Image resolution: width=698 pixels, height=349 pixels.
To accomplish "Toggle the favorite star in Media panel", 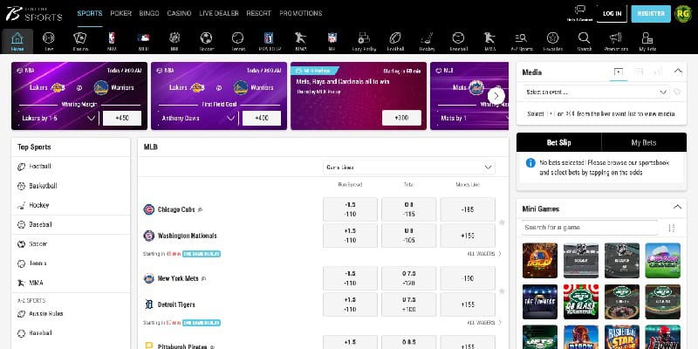I will click(677, 92).
